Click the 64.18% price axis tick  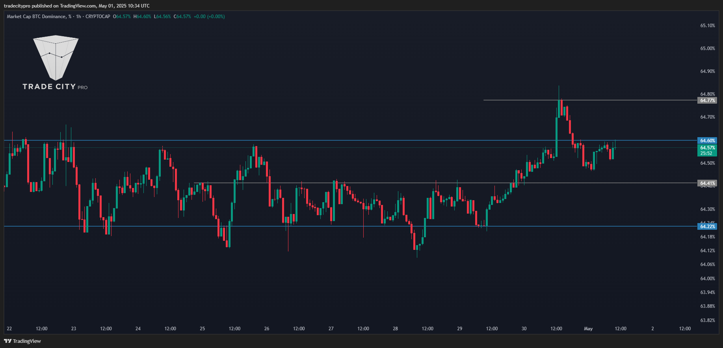708,237
